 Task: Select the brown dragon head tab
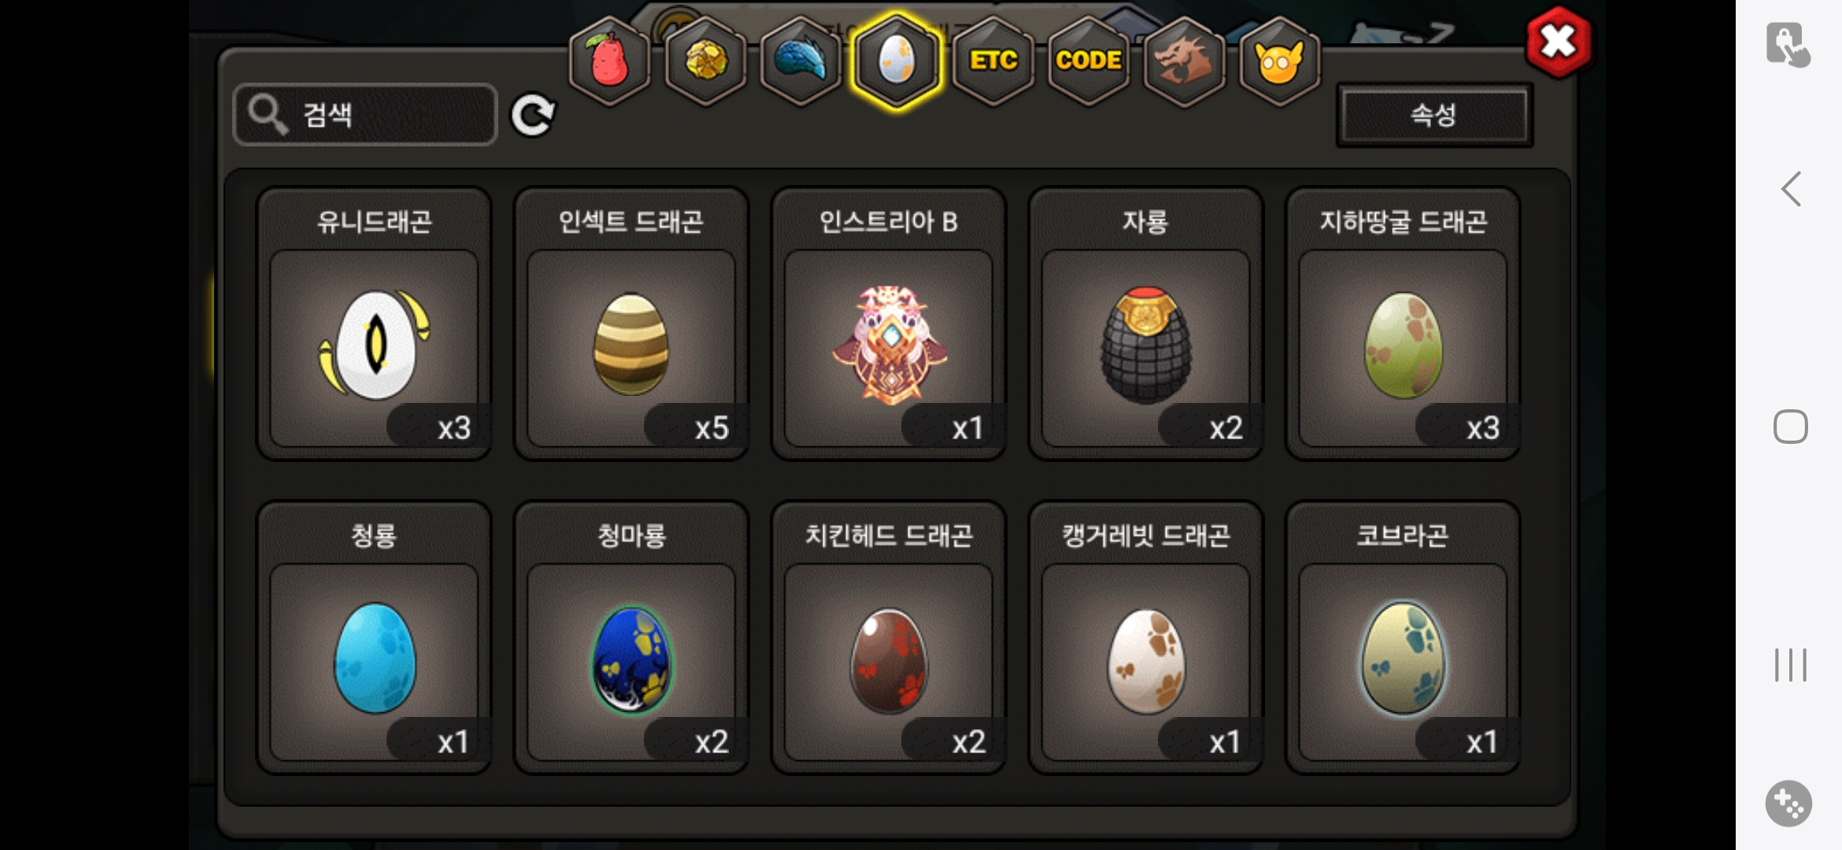(x=1184, y=61)
